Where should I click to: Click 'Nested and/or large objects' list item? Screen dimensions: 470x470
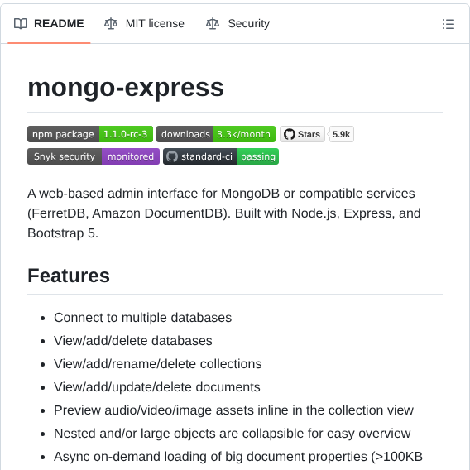232,434
